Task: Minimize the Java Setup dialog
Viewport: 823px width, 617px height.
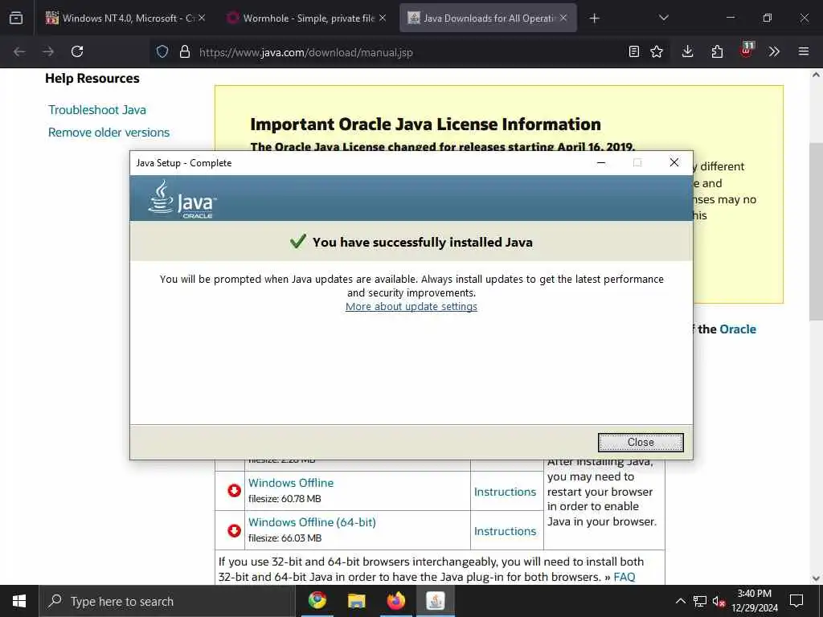Action: (x=601, y=162)
